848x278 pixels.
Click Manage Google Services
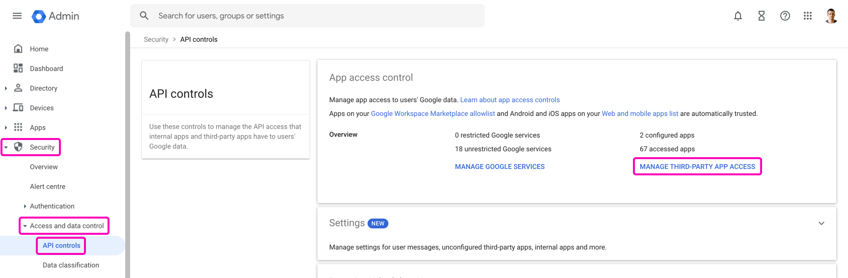point(499,167)
